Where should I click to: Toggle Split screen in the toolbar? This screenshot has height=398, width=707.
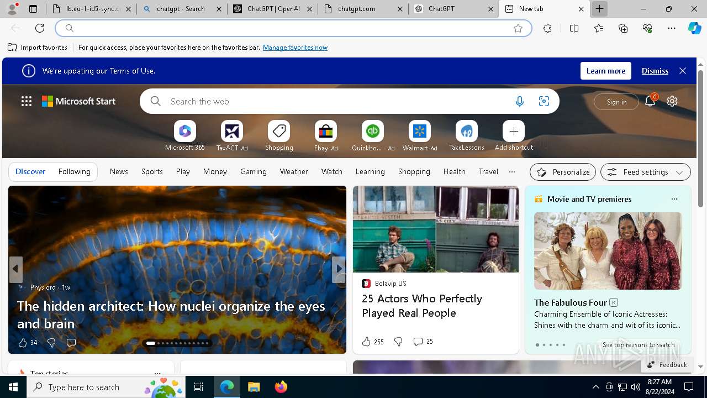click(x=574, y=28)
